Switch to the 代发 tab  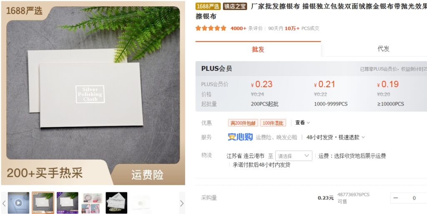click(384, 49)
